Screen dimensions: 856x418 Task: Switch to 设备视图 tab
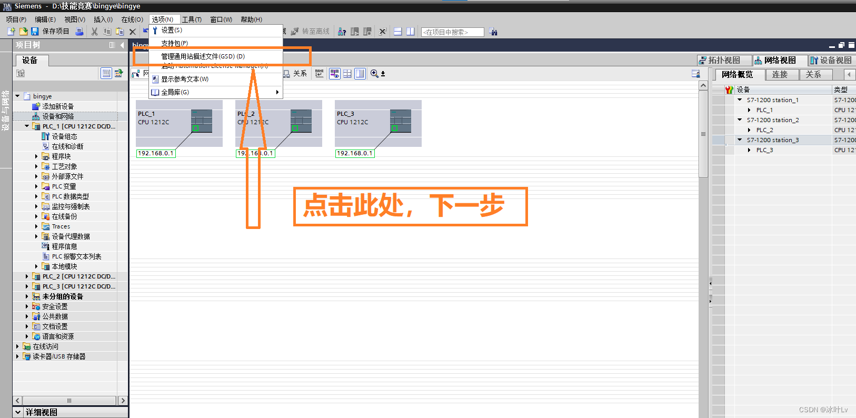coord(831,60)
